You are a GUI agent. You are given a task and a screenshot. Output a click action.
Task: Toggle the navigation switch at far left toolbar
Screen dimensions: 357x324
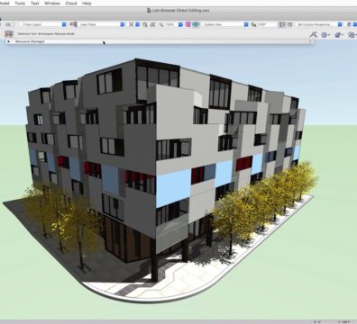click(x=8, y=24)
